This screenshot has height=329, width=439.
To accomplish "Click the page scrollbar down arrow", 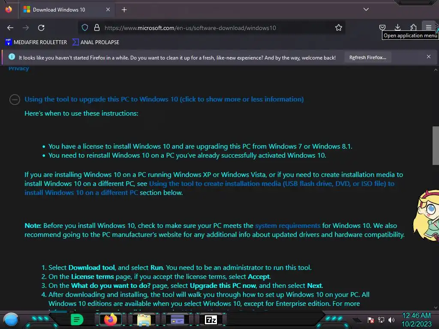I will [x=436, y=308].
